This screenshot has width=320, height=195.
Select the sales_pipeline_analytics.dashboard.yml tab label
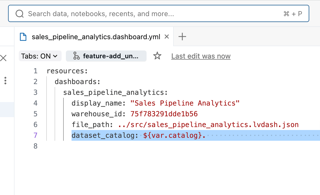coord(96,37)
